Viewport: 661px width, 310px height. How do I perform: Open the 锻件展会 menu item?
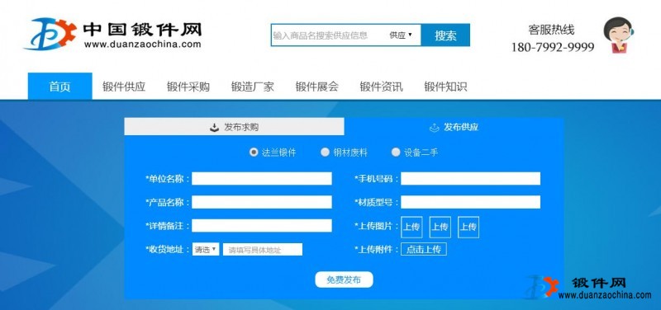[317, 87]
